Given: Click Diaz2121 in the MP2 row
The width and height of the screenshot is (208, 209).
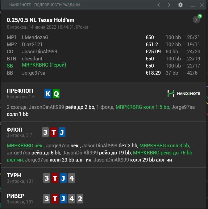Looking at the screenshot, I should pos(32,44).
